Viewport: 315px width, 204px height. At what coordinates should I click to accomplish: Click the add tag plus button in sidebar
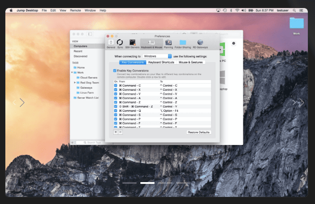click(72, 143)
